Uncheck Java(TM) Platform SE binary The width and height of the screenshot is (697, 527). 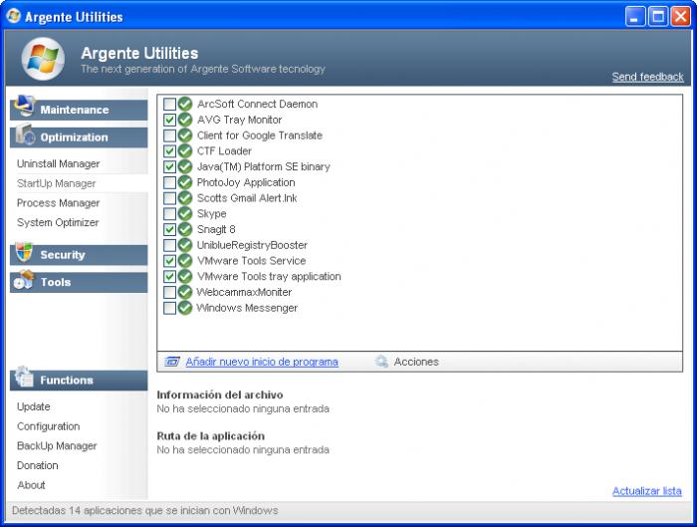pyautogui.click(x=169, y=166)
